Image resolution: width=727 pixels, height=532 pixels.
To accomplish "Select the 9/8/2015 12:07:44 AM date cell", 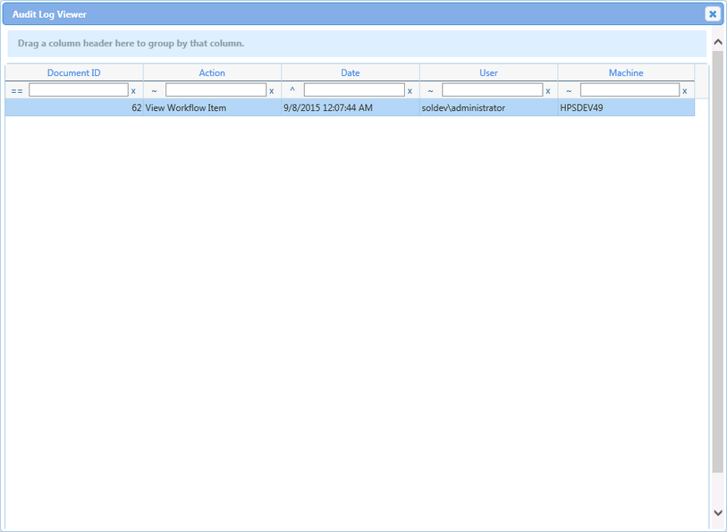I will (351, 107).
